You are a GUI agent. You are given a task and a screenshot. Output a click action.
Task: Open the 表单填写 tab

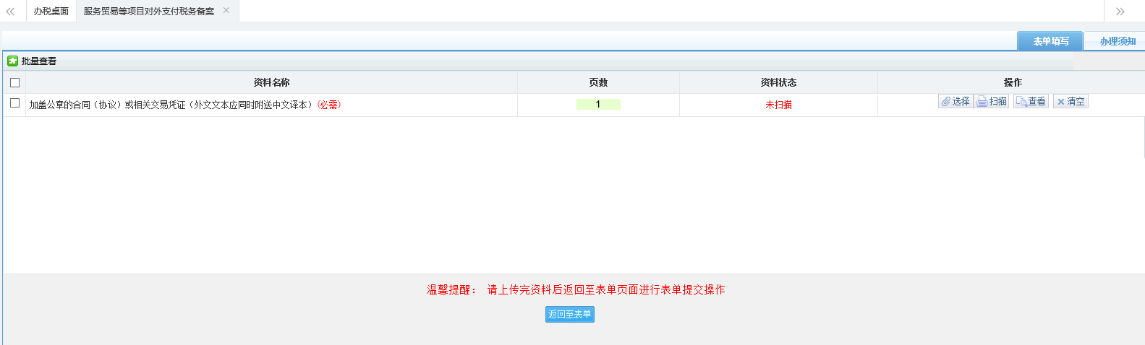click(x=1050, y=41)
